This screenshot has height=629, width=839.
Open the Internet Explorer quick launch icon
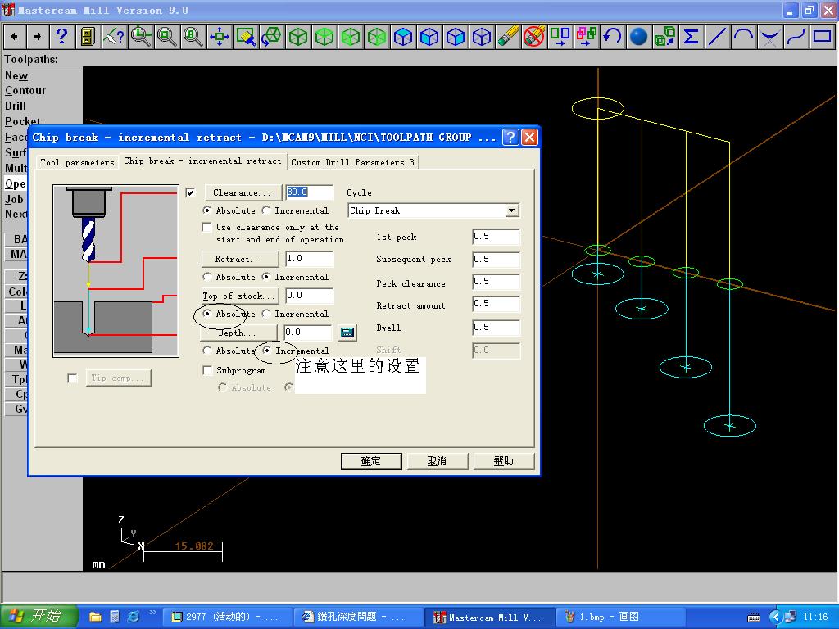click(134, 617)
